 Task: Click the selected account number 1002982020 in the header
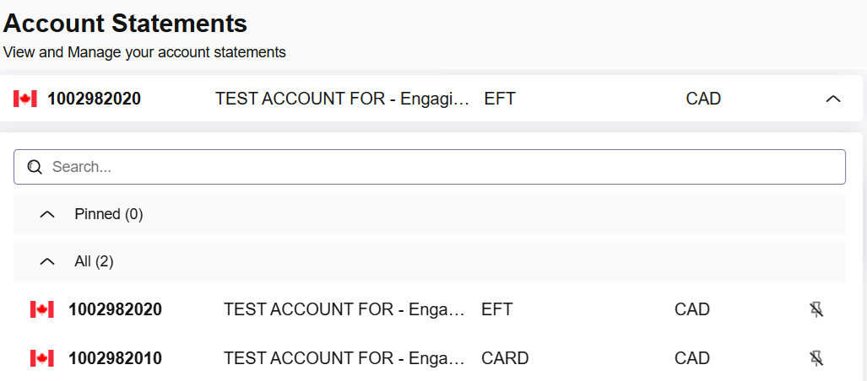coord(94,99)
